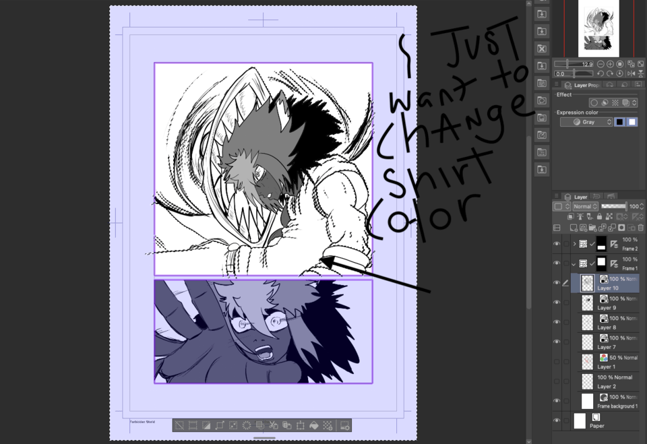Open the History tab beside the Layer tab
The height and width of the screenshot is (444, 647).
[x=596, y=197]
